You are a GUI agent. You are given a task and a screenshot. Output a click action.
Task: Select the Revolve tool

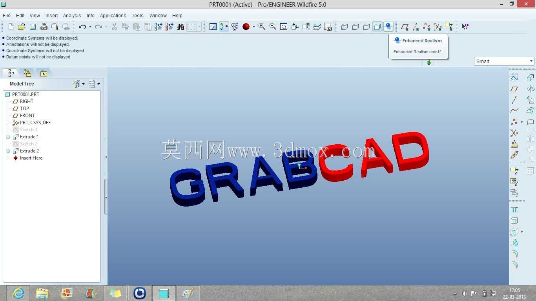[531, 89]
